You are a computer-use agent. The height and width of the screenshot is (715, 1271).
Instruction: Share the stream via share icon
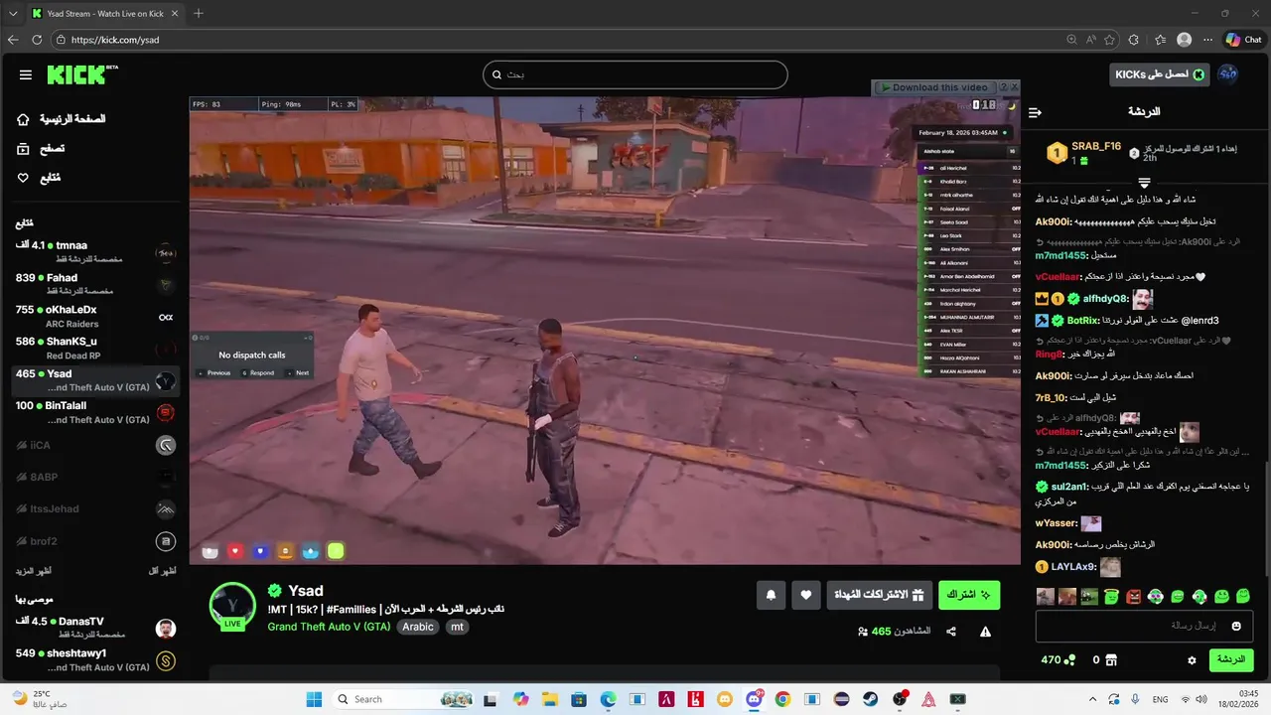click(x=951, y=632)
